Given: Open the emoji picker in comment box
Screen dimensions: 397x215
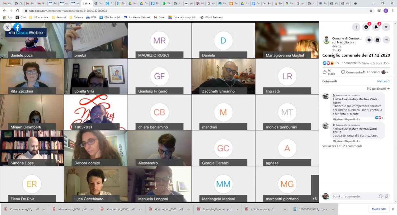Looking at the screenshot, I should (381, 196).
